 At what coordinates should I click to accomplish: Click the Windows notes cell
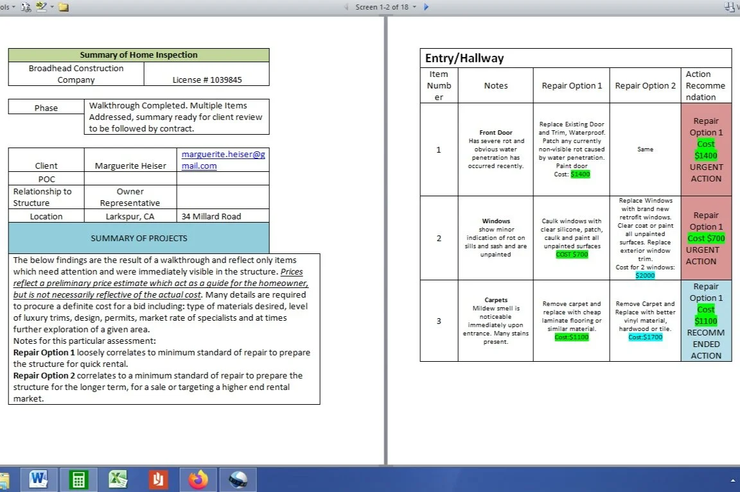coord(495,237)
